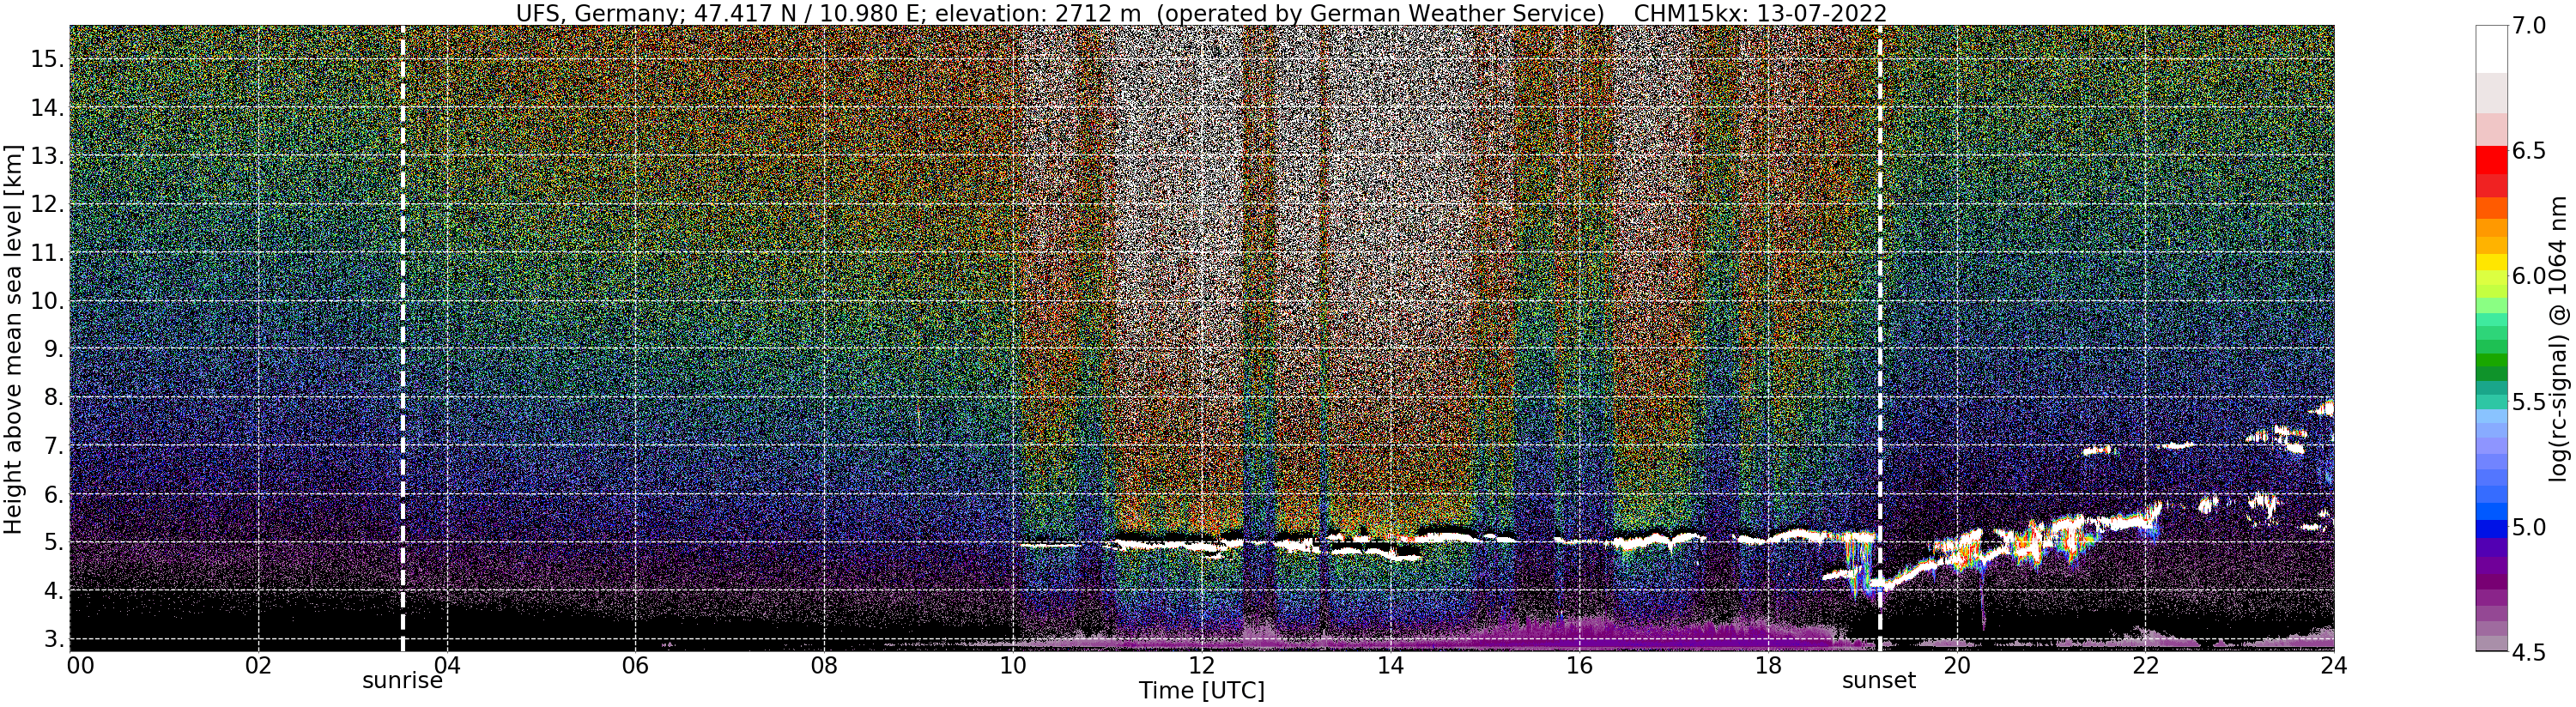Click the dashed sunrise marker line
2576x707 pixels.
[x=403, y=338]
